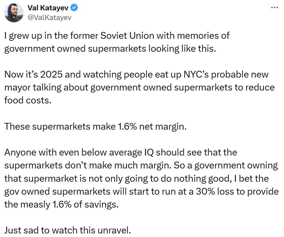Click the line mentioning '30% loss to provide'
Screen dimensions: 284x237
click(141, 192)
